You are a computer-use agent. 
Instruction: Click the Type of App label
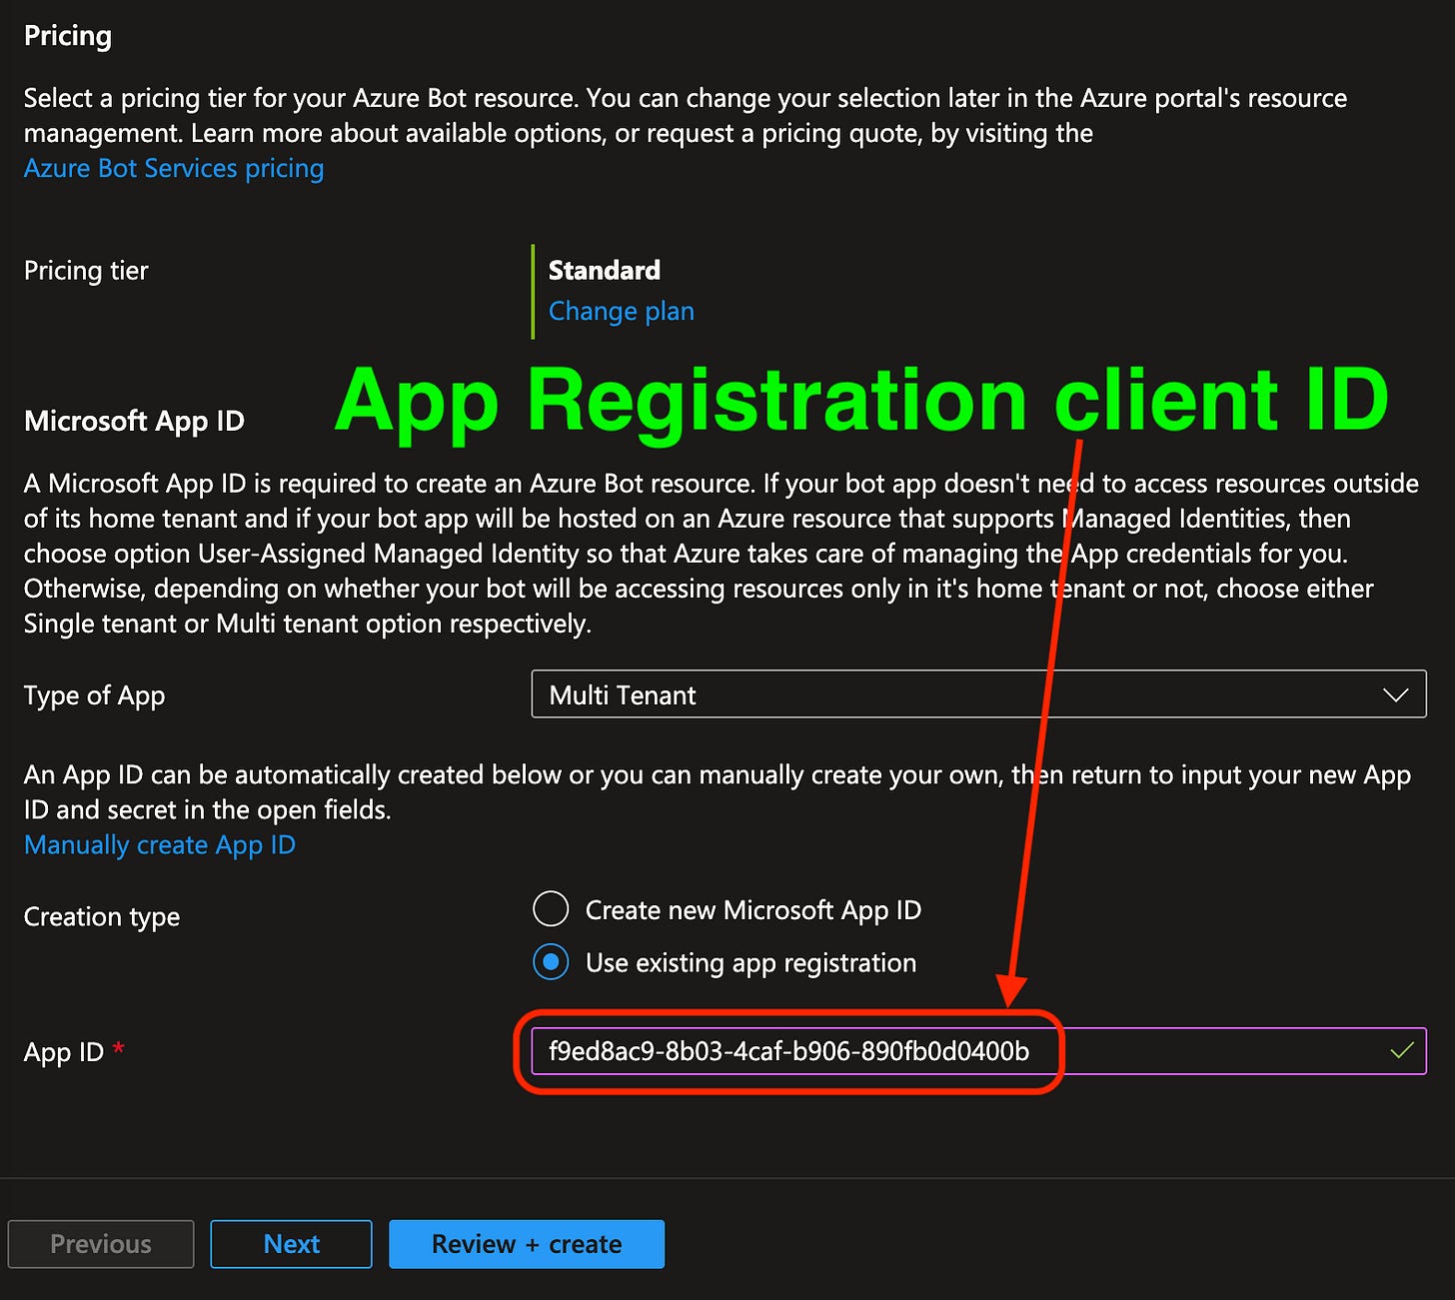click(94, 695)
